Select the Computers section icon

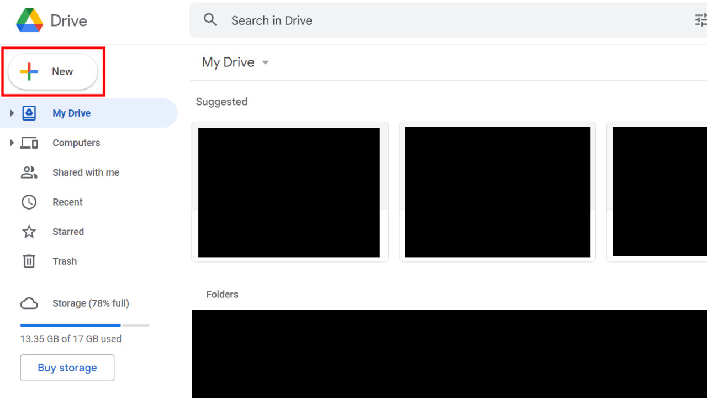pyautogui.click(x=29, y=143)
